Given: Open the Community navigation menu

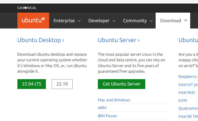Looking at the screenshot, I should [137, 21].
